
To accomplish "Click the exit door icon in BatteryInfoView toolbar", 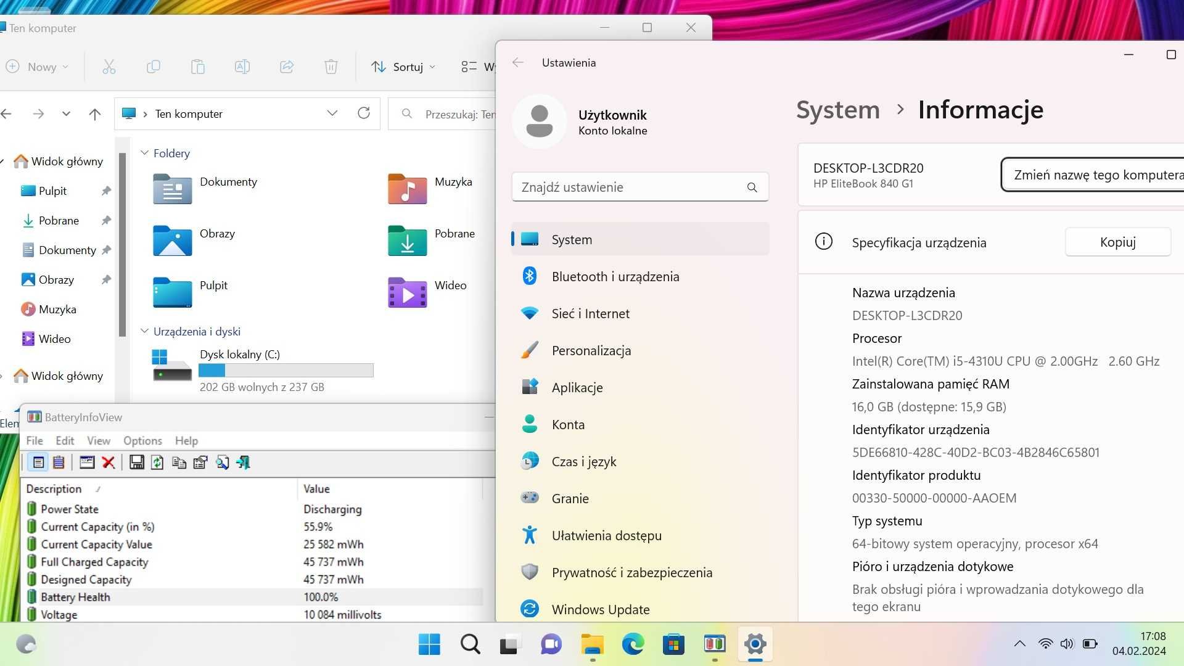I will (243, 462).
